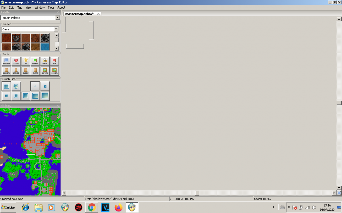Choose the largest brush size square
Screen dimensions: 342x213
point(45,96)
